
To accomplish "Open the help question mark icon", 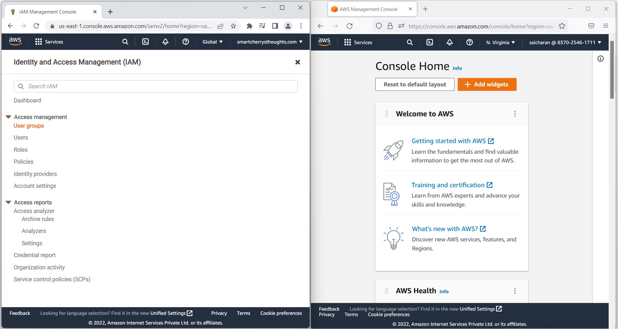I will [186, 42].
